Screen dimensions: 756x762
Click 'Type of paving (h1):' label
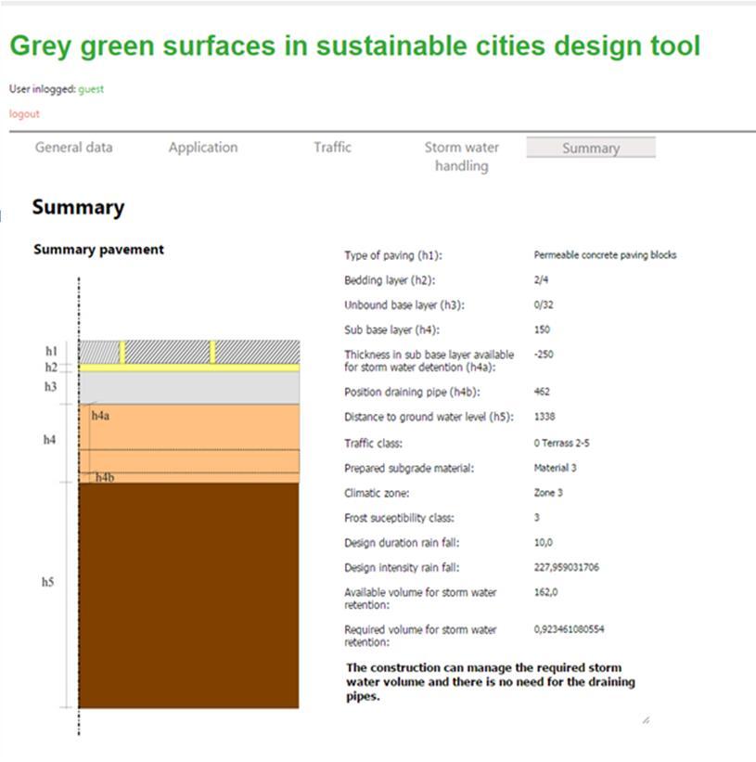[393, 255]
